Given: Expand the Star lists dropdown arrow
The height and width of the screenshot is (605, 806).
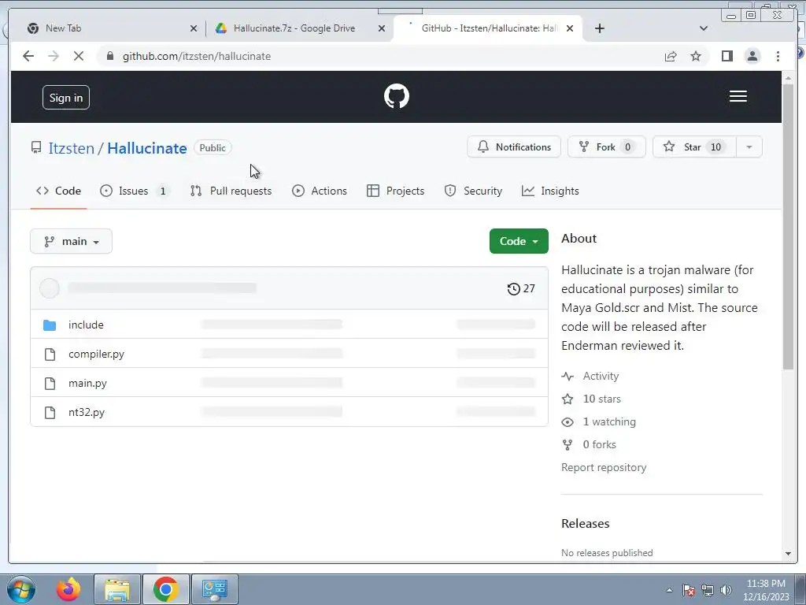Looking at the screenshot, I should coord(749,147).
